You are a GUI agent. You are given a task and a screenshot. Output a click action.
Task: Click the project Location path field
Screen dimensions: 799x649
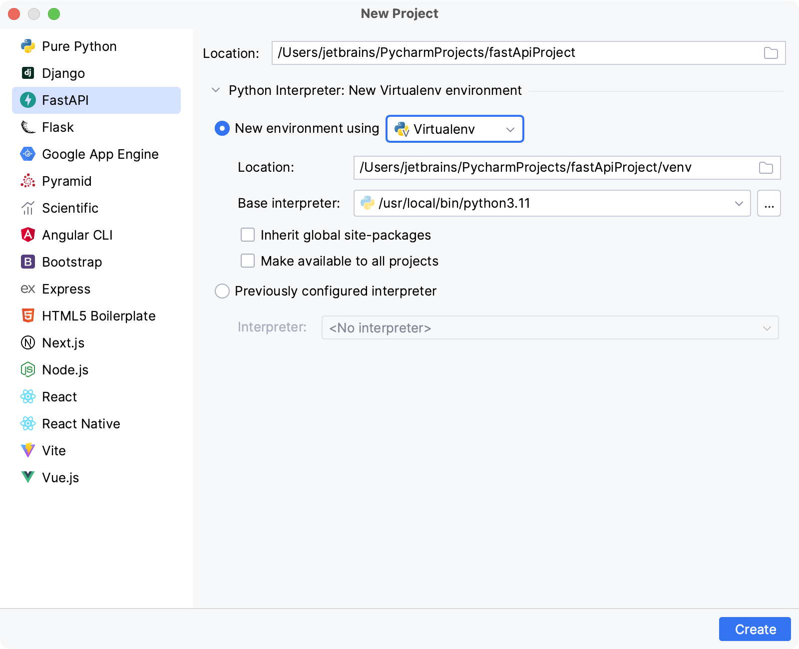pos(528,53)
